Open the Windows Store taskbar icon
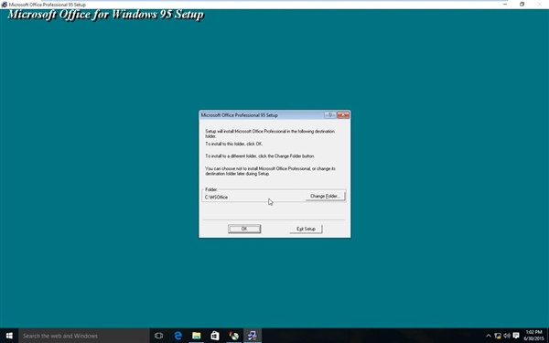 [215, 336]
